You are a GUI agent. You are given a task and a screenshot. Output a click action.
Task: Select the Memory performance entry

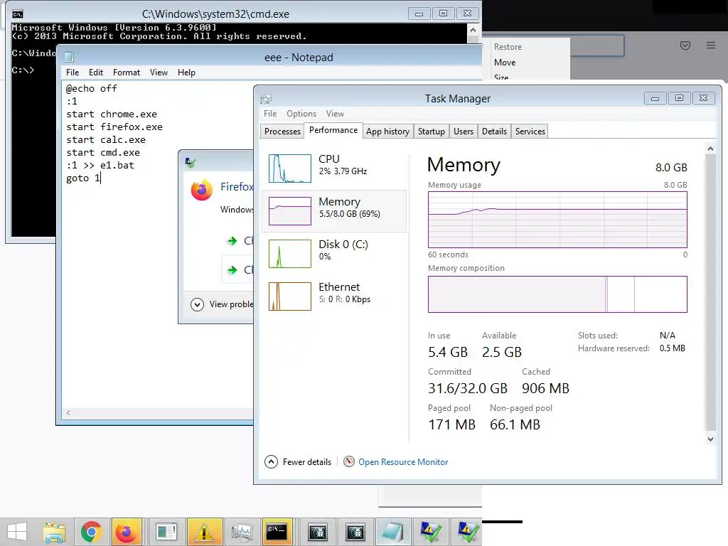(334, 210)
